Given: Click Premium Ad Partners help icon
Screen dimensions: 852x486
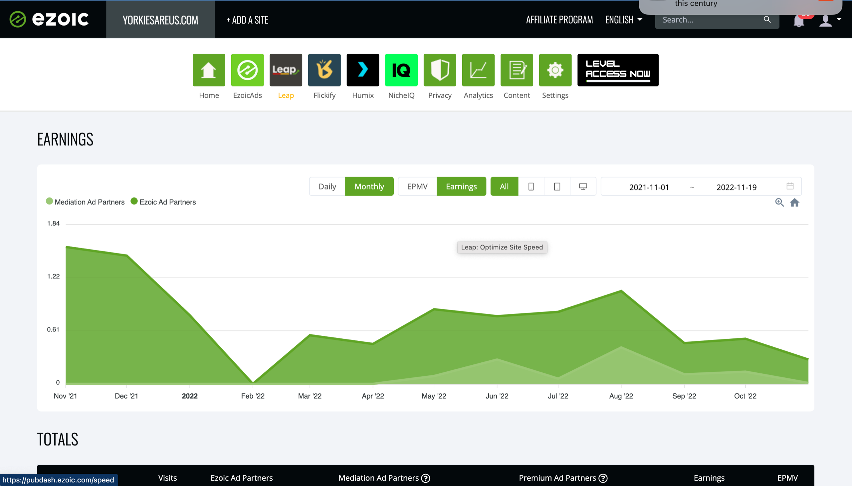Looking at the screenshot, I should pos(603,478).
